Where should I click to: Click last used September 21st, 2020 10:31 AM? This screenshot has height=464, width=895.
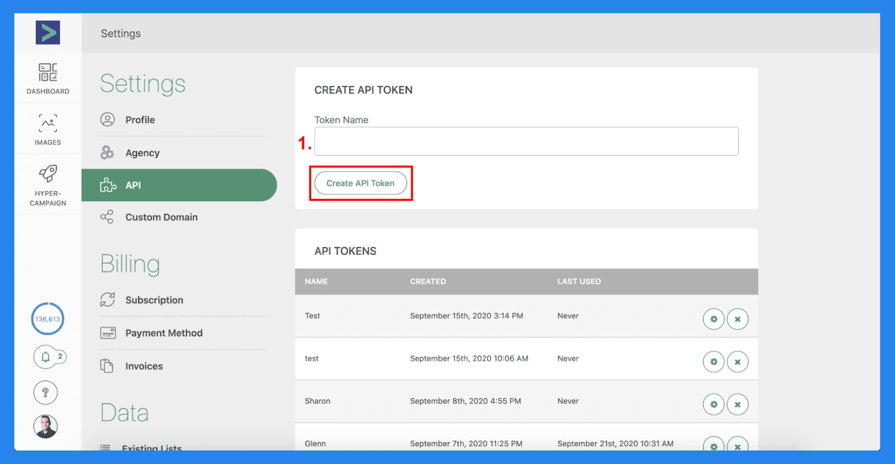tap(615, 443)
